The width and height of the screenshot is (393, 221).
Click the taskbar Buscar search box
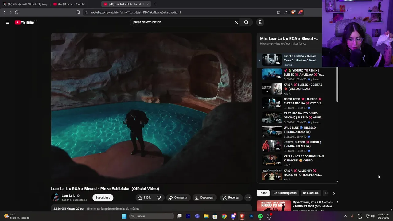click(x=152, y=216)
